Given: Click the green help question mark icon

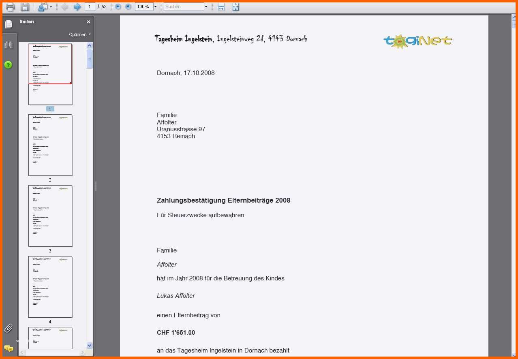Looking at the screenshot, I should [x=9, y=65].
